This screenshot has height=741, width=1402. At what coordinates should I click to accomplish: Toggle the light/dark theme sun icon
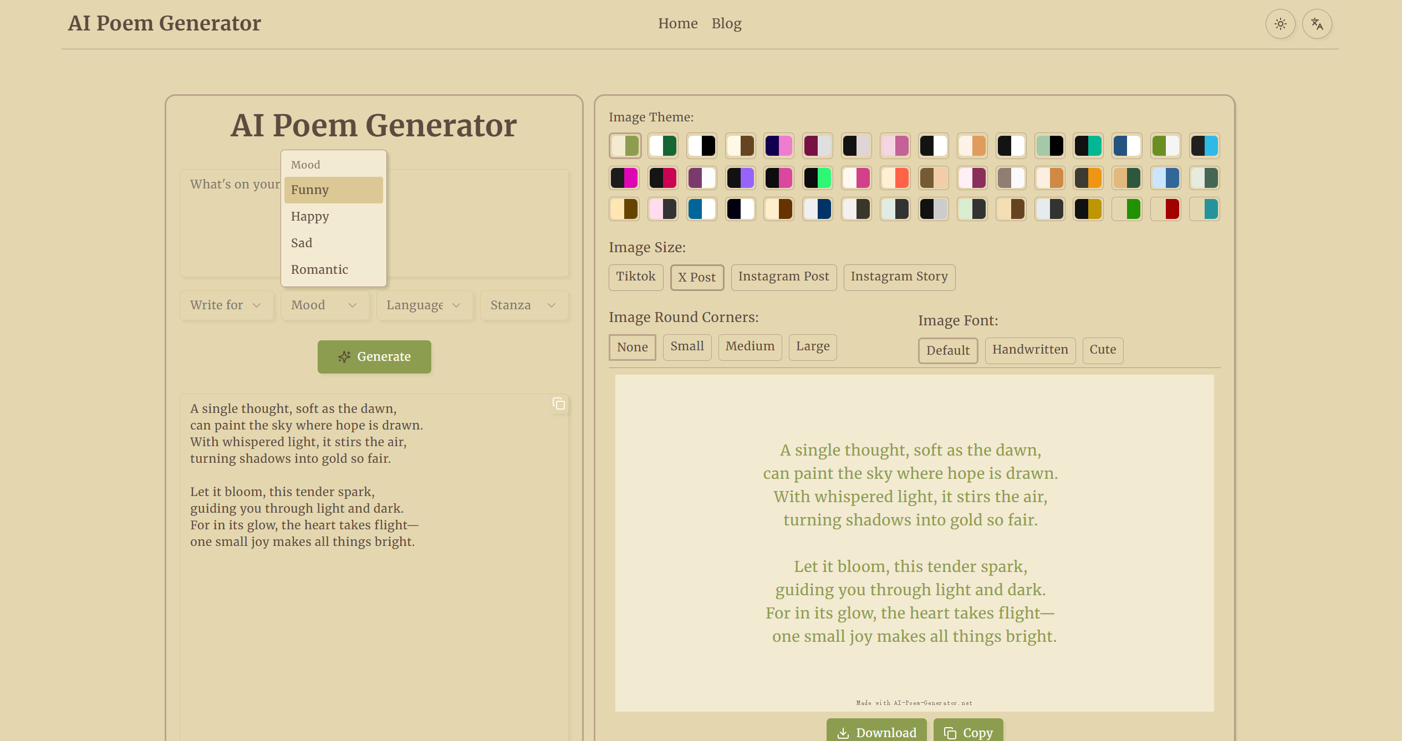(x=1280, y=24)
